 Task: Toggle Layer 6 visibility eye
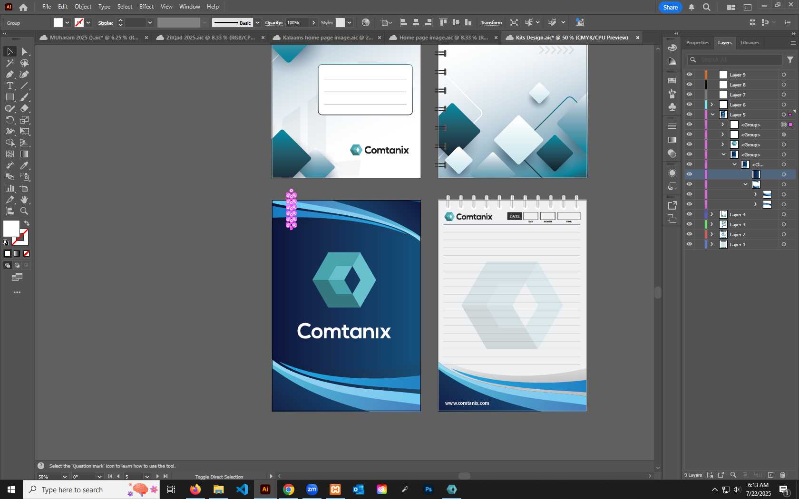[x=689, y=105]
